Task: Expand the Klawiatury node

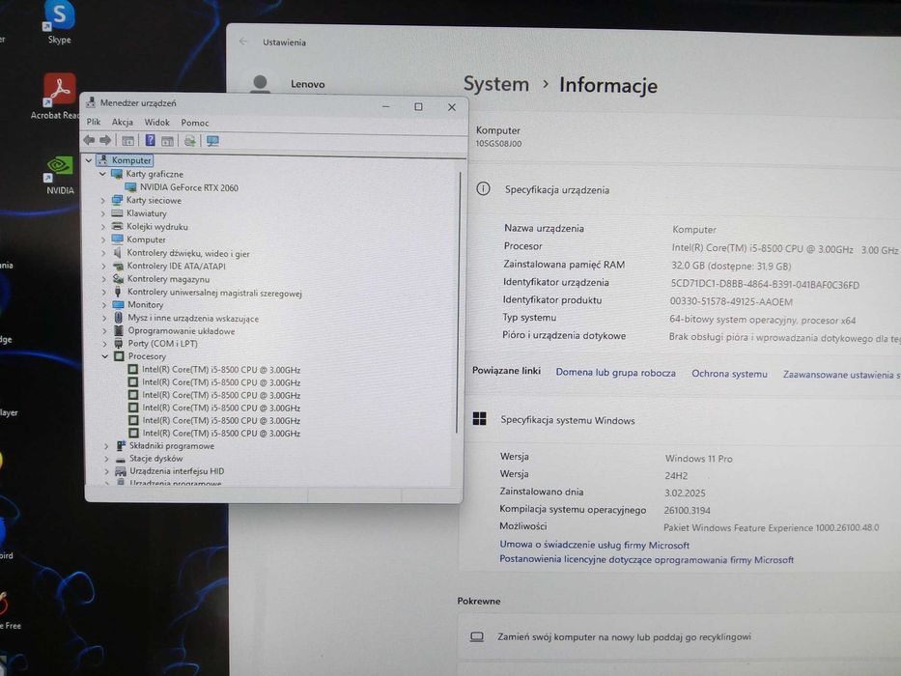Action: 103,213
